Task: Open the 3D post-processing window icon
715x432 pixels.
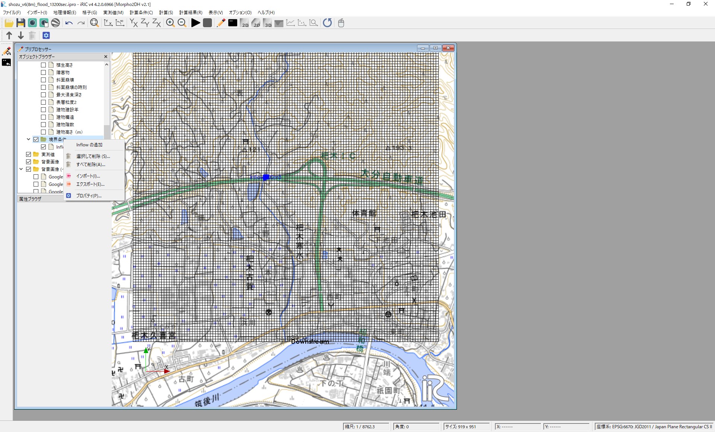Action: click(x=267, y=23)
